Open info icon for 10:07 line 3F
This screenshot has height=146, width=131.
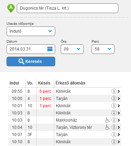[114, 135]
